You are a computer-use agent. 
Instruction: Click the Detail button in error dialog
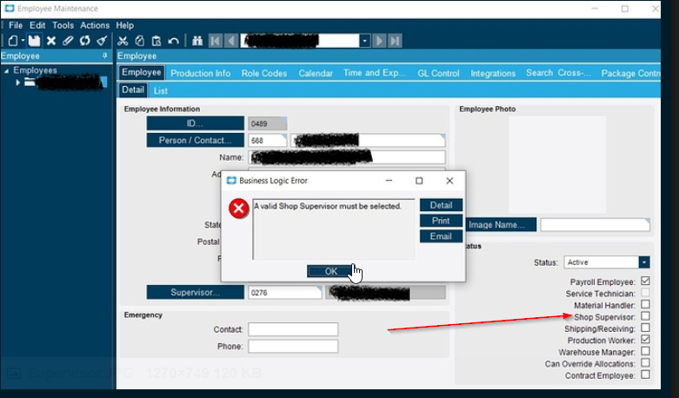click(441, 205)
